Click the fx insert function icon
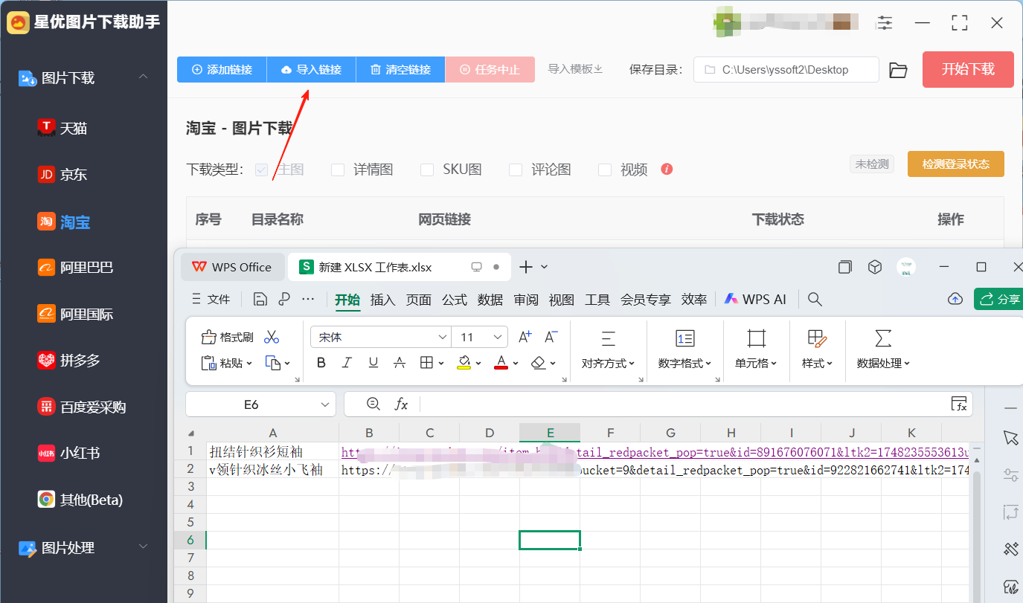Viewport: 1023px width, 603px height. [401, 404]
